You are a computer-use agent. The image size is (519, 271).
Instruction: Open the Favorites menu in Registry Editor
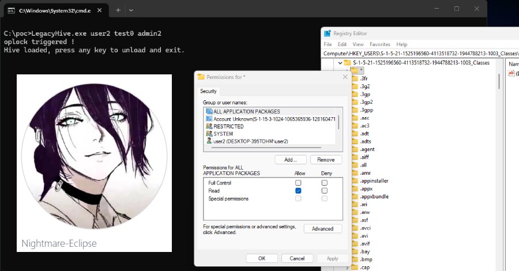coord(379,44)
